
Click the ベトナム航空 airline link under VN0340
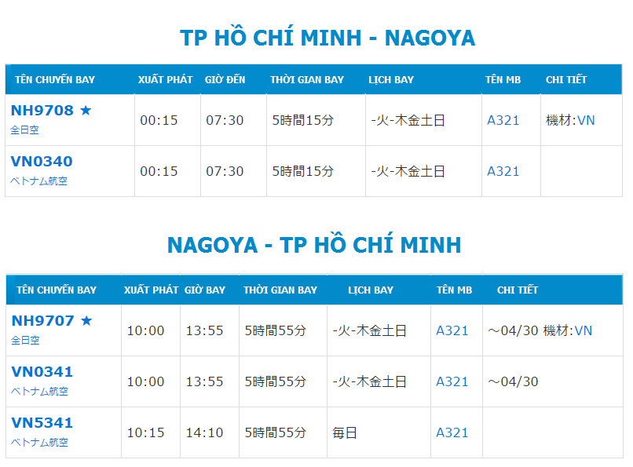click(x=38, y=181)
